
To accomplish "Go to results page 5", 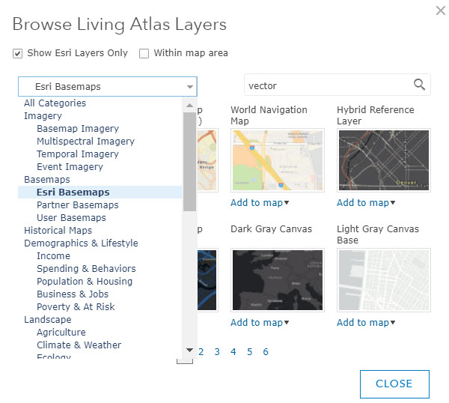I will (250, 352).
